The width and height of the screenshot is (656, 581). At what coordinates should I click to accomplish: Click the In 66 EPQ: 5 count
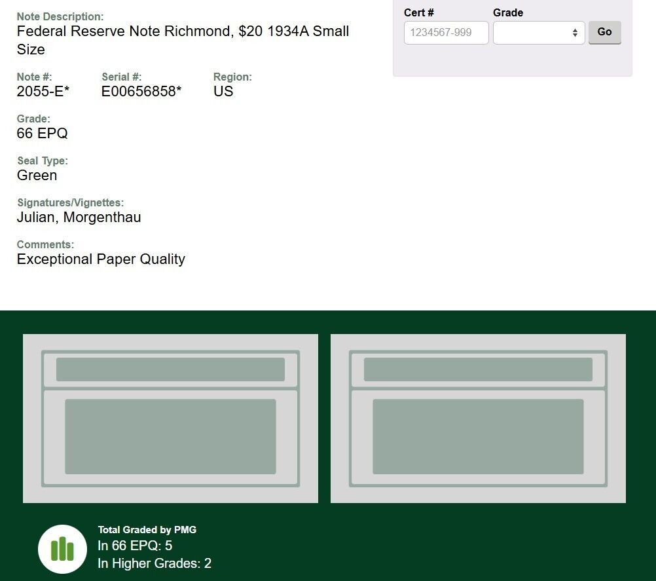pos(135,546)
